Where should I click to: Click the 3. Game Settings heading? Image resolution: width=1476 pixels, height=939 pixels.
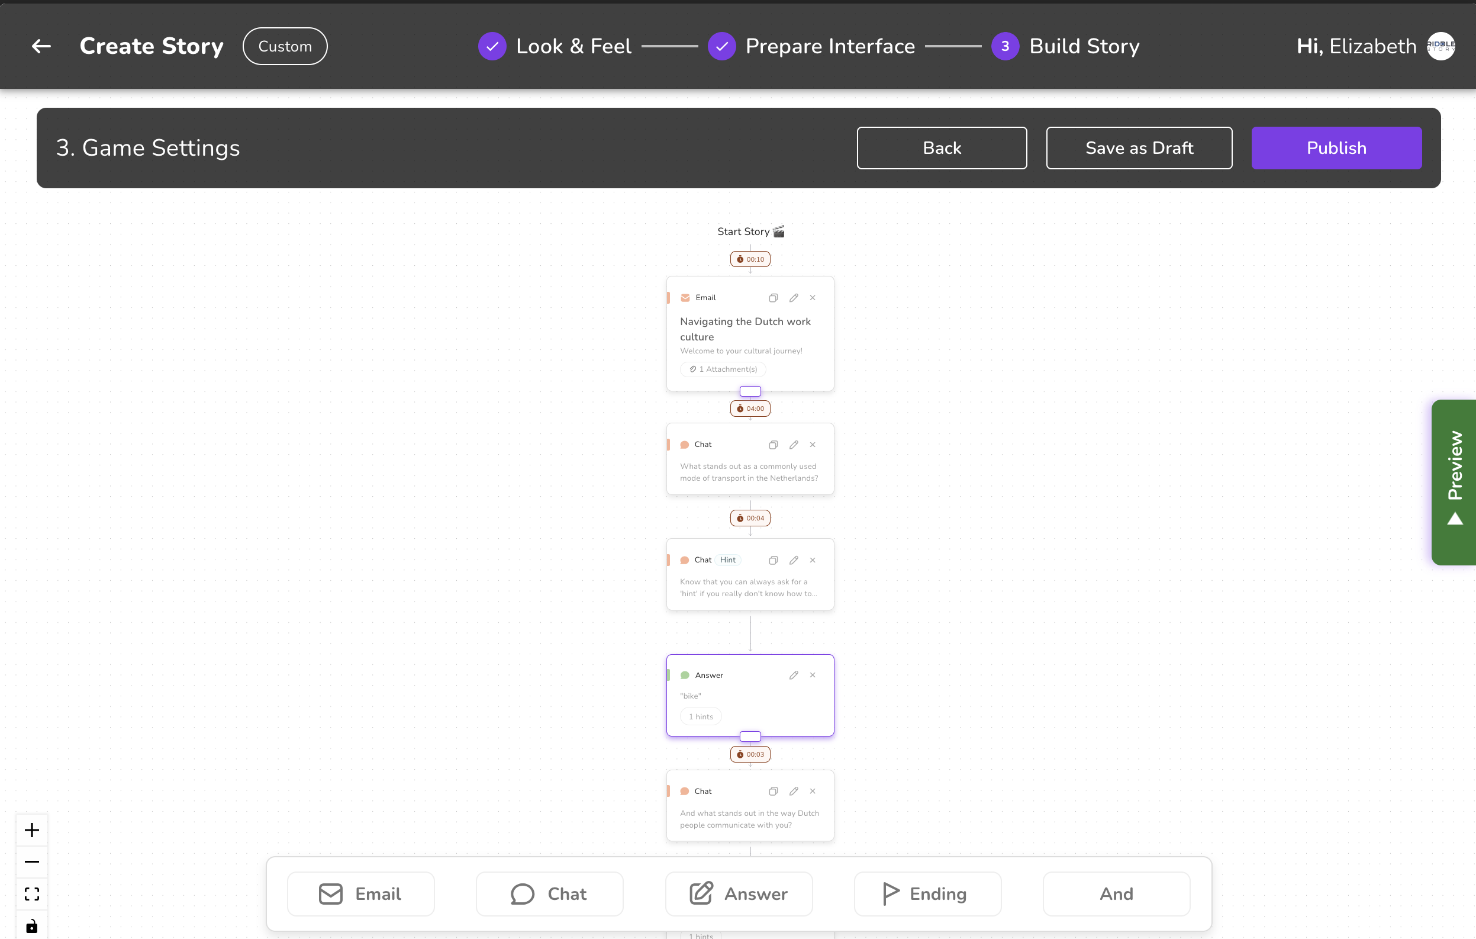point(148,148)
